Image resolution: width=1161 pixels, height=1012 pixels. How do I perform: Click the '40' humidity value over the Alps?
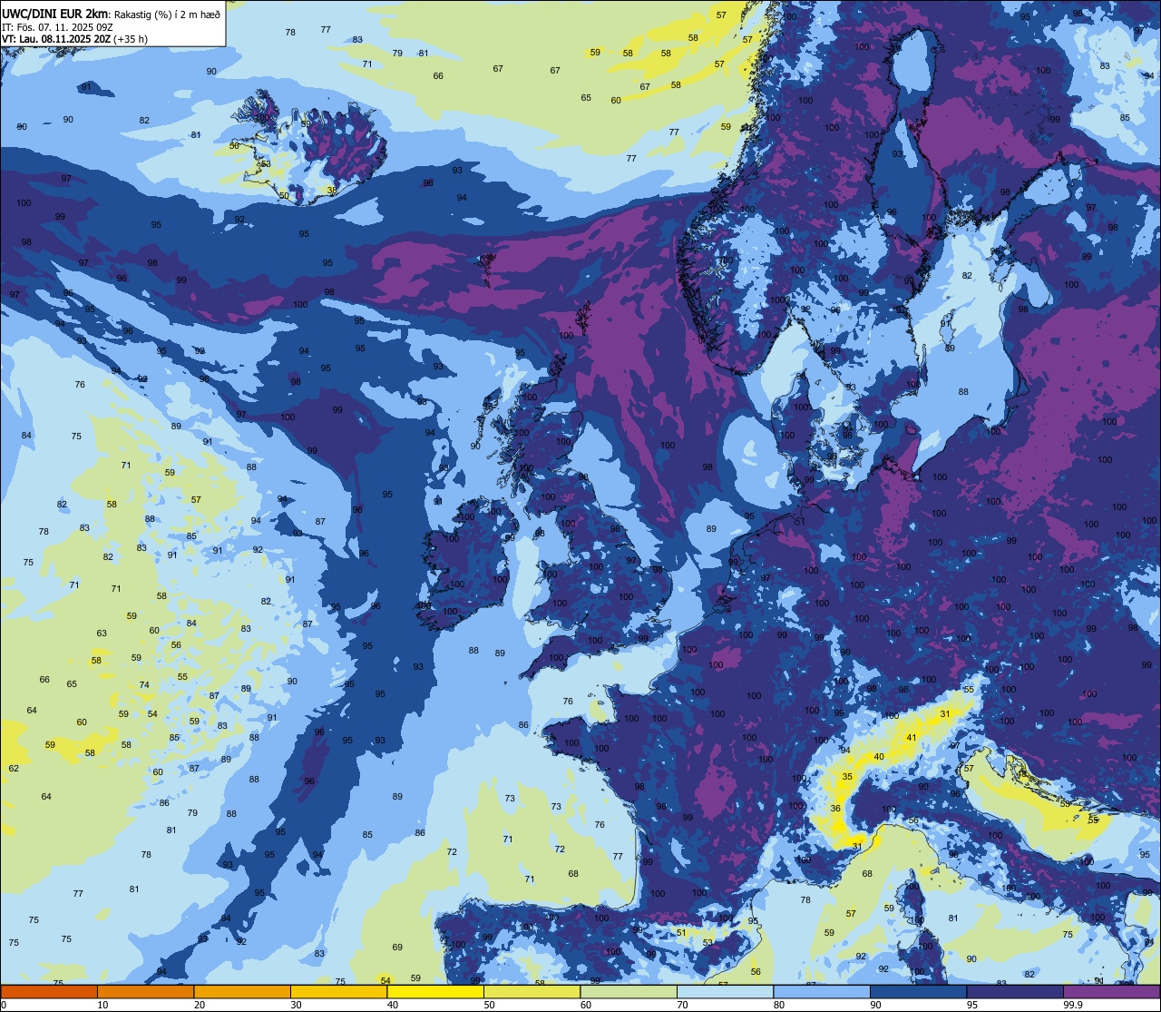point(878,756)
